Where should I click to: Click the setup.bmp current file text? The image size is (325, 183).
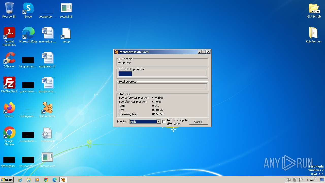(x=124, y=62)
